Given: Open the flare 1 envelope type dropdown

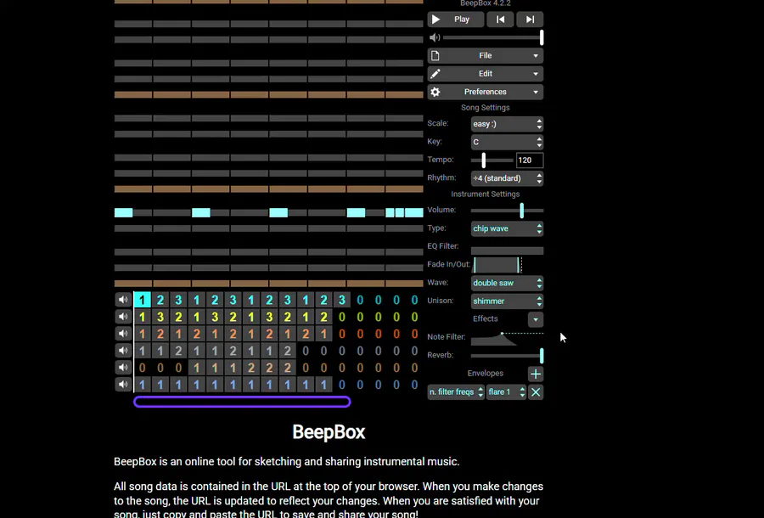Looking at the screenshot, I should coord(506,391).
